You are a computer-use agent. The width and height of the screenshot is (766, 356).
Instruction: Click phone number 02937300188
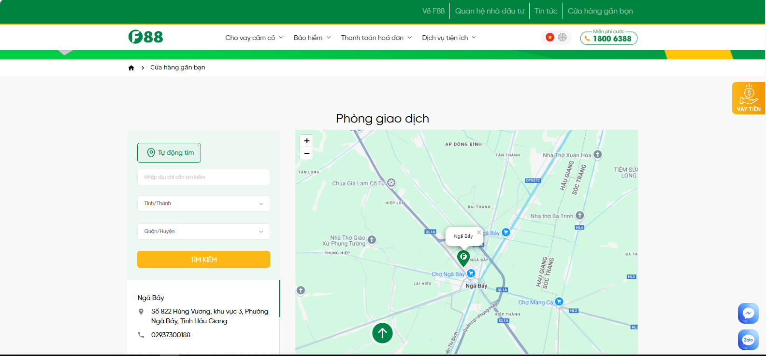[171, 335]
